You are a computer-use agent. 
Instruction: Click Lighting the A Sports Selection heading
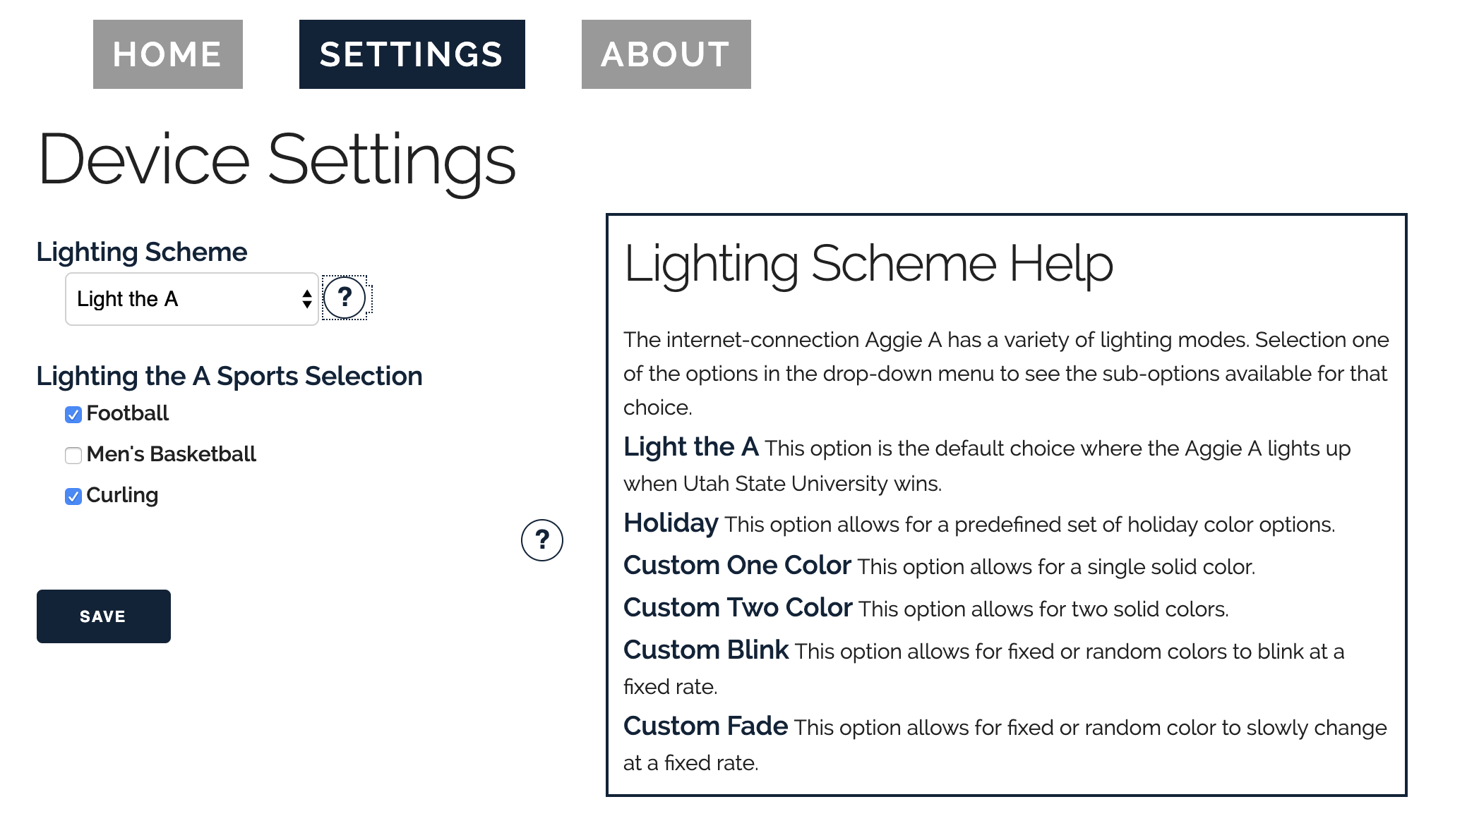(229, 376)
